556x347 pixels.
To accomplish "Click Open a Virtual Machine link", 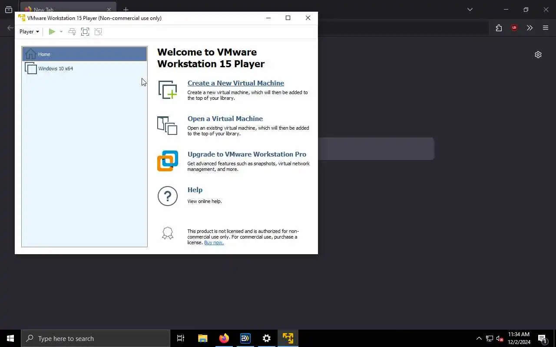I will 225,119.
